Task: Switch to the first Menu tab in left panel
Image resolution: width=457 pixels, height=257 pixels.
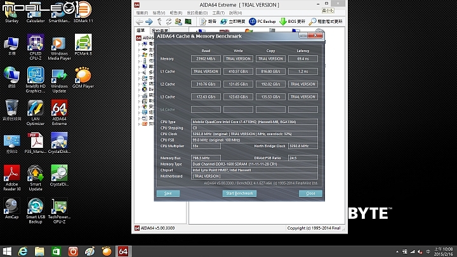Action: (141, 30)
